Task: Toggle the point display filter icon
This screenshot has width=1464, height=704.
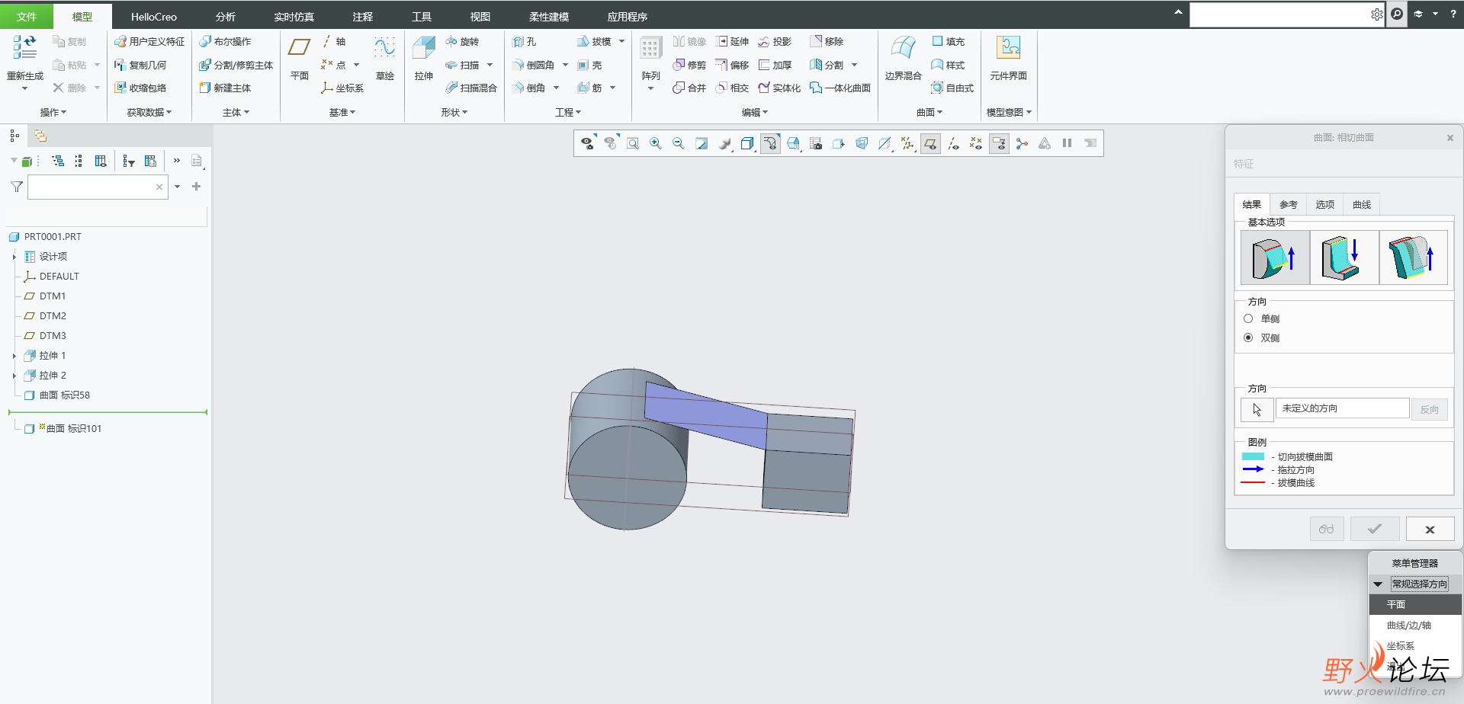Action: [976, 143]
